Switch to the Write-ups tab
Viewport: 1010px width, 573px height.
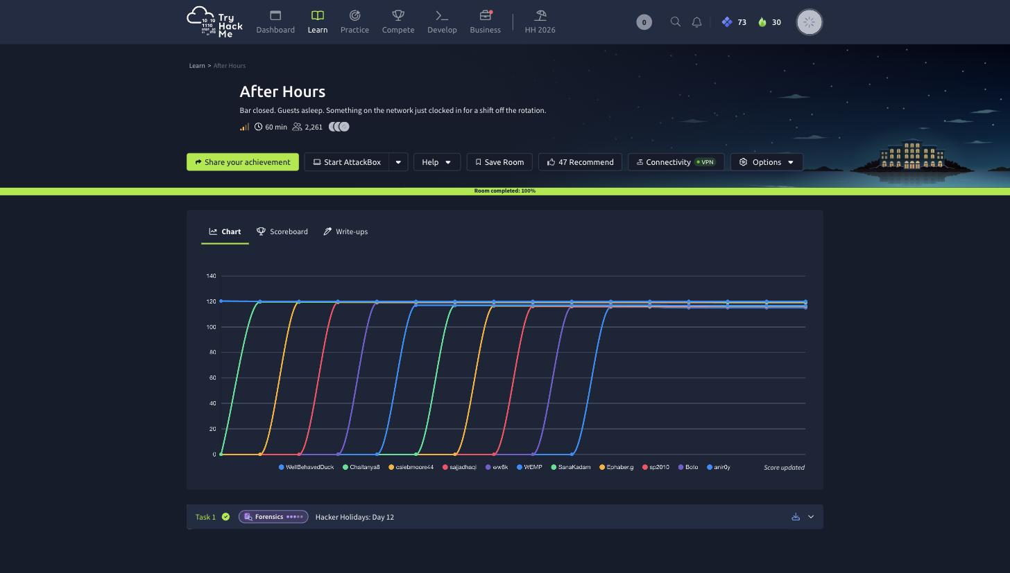tap(345, 231)
